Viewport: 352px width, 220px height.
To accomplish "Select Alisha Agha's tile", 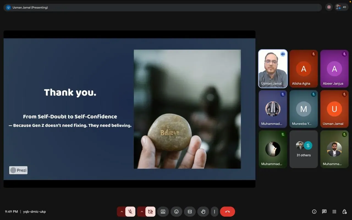I will 304,69.
